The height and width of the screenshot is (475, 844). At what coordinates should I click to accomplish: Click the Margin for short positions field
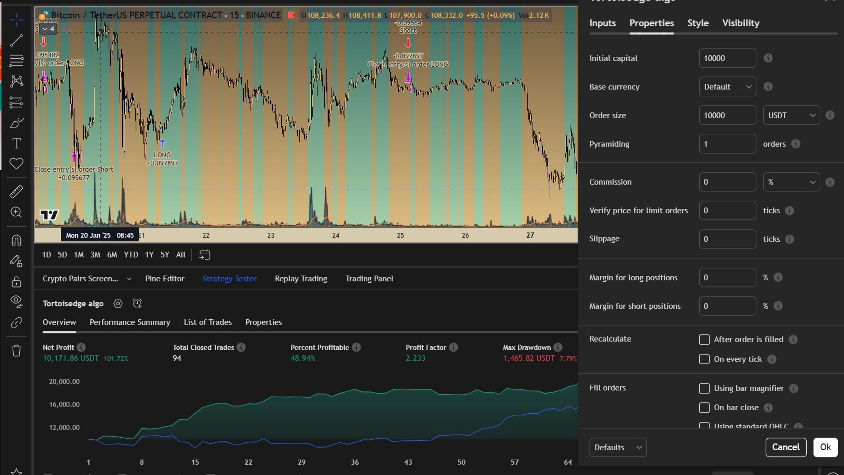click(x=727, y=306)
